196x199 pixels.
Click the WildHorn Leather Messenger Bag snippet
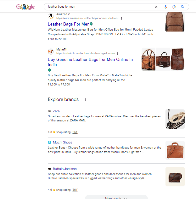point(101,32)
